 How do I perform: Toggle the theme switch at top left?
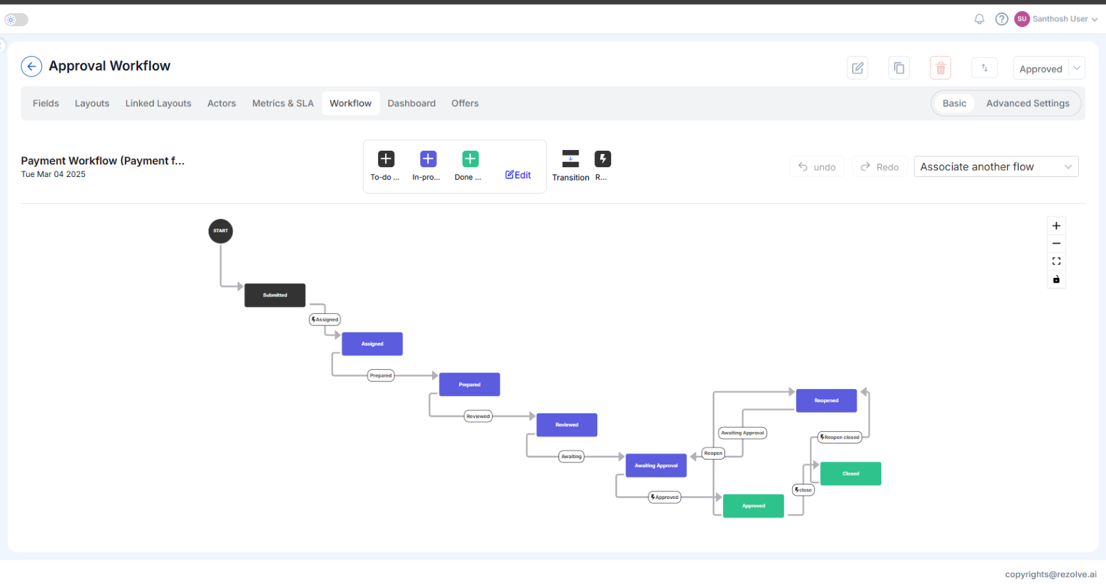click(17, 19)
